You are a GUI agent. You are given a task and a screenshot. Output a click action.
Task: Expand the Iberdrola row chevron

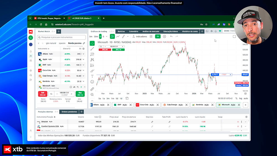point(84,81)
